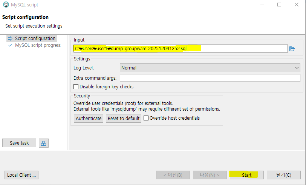Image resolution: width=306 pixels, height=185 pixels.
Task: Click the Save task button
Action: click(19, 143)
